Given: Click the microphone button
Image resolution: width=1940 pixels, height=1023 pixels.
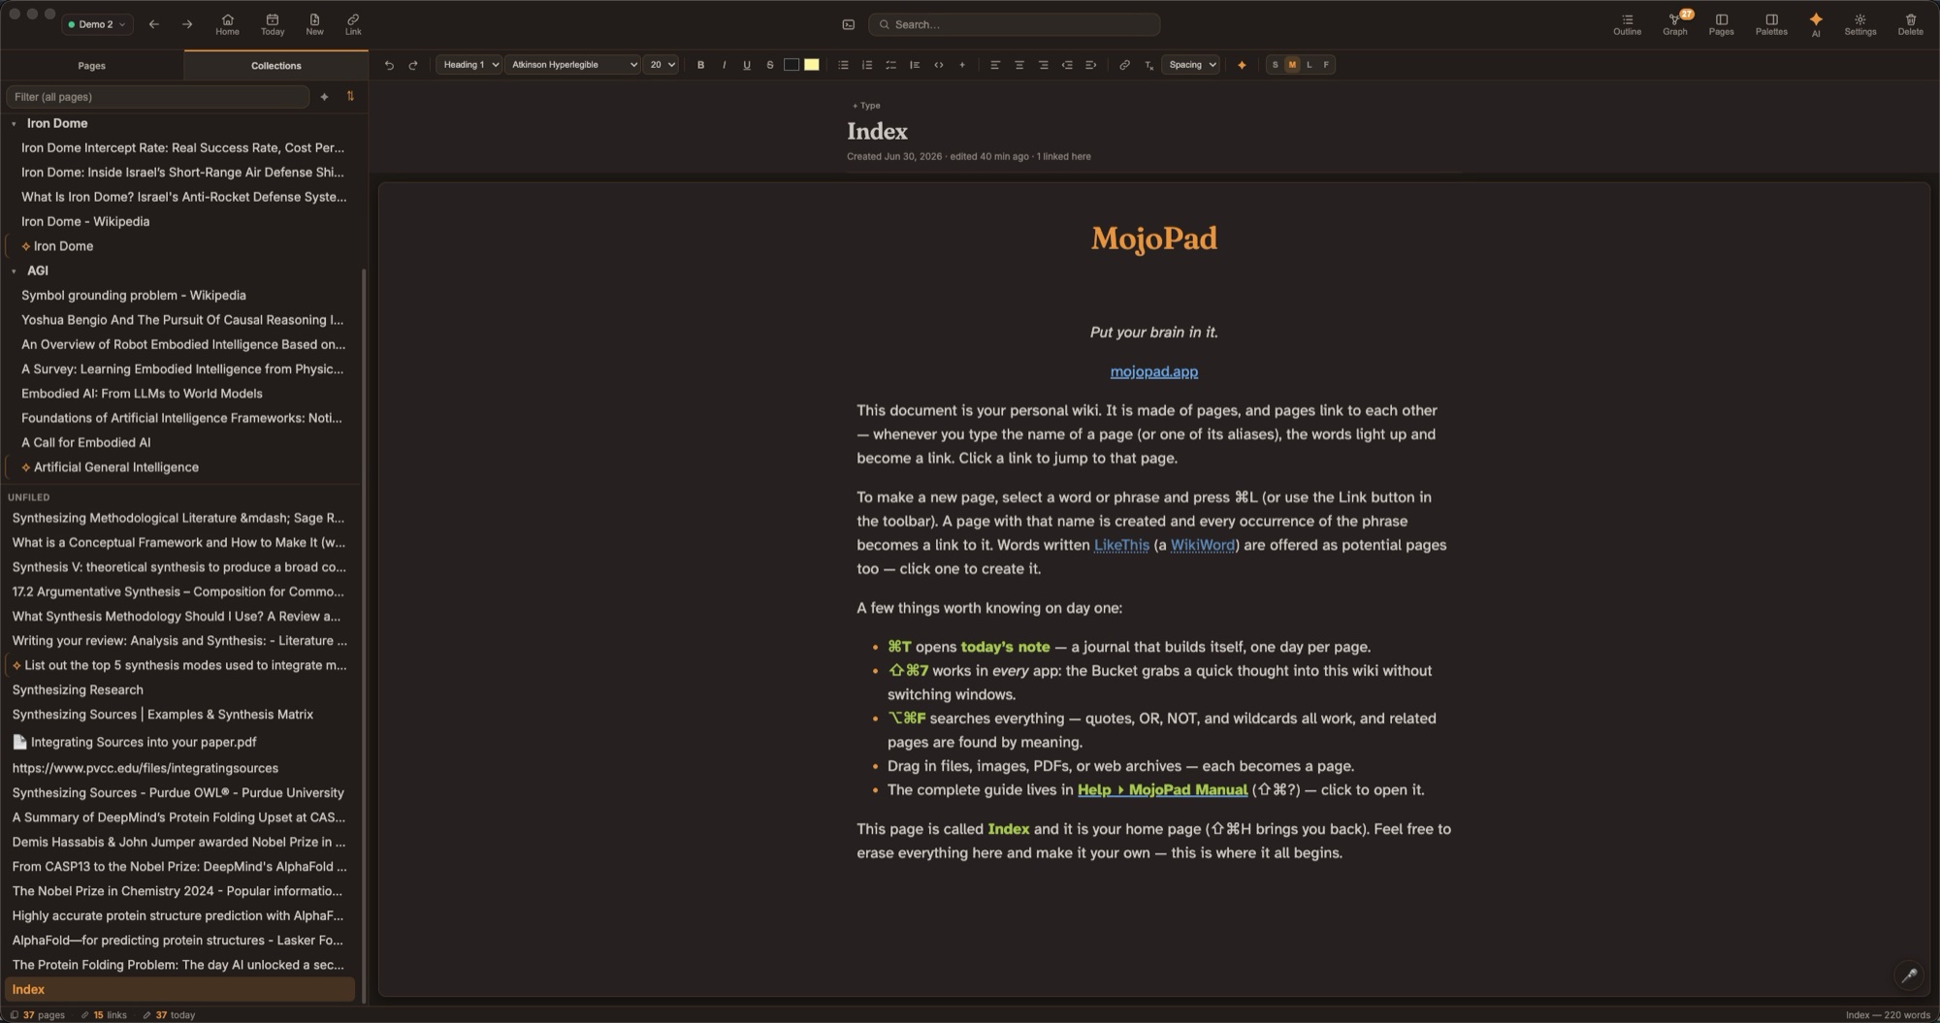Looking at the screenshot, I should (1909, 975).
